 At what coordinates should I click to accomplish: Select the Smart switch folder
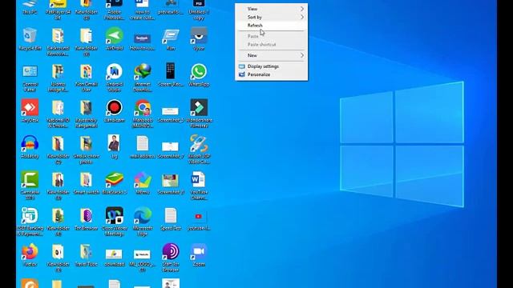point(86,183)
